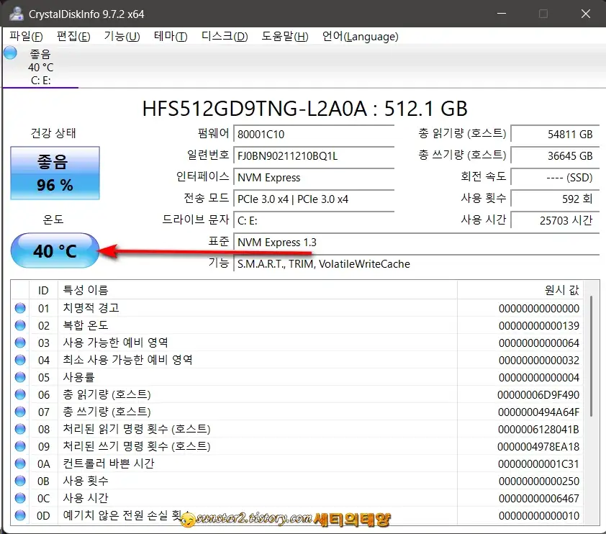Click raw value 0000006128041B

coord(538,429)
